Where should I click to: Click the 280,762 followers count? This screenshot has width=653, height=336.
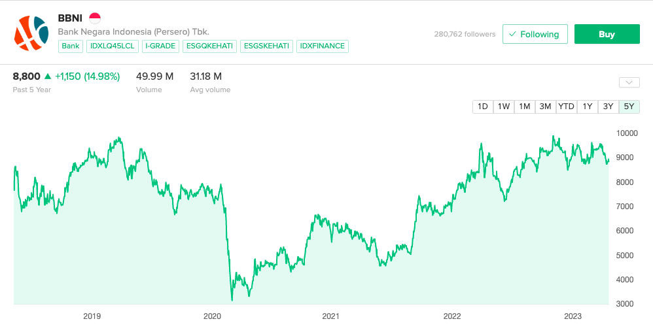465,34
